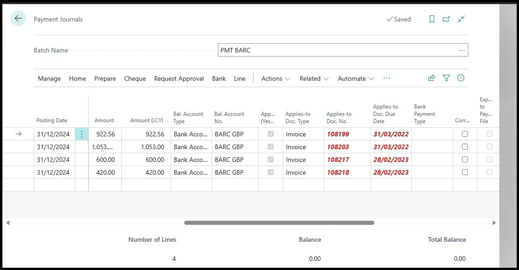This screenshot has width=519, height=270.
Task: Open the Bank menu
Action: tap(219, 79)
